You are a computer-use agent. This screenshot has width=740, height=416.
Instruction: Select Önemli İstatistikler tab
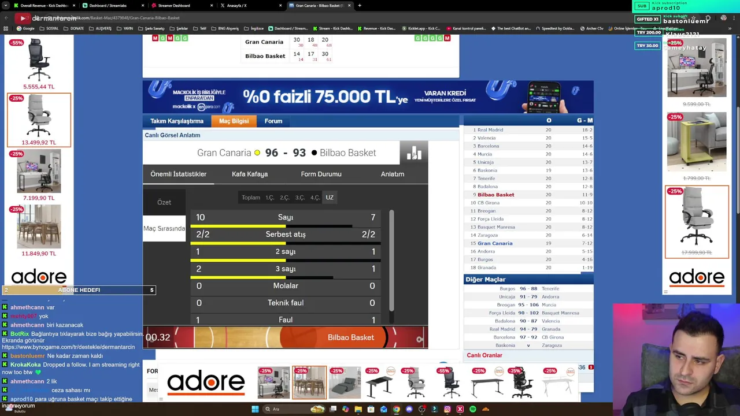(x=179, y=174)
